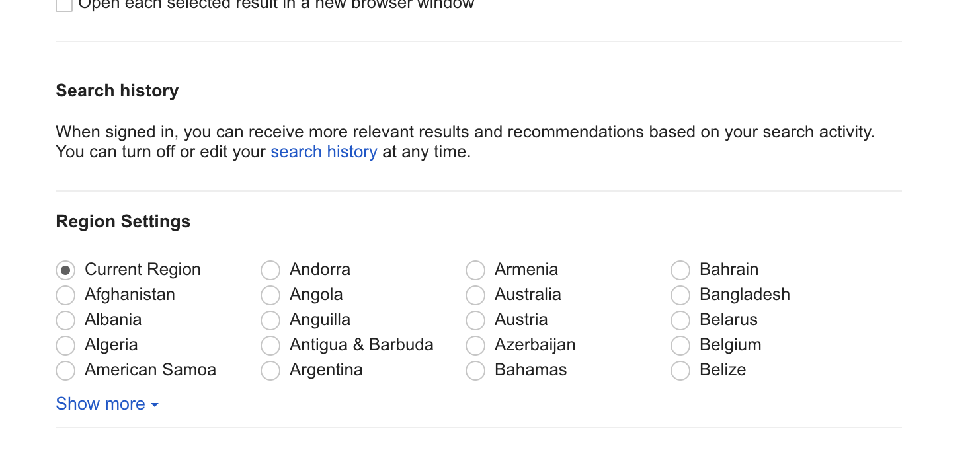This screenshot has width=976, height=452.
Task: Select Afghanistan as your region
Action: pyautogui.click(x=65, y=295)
